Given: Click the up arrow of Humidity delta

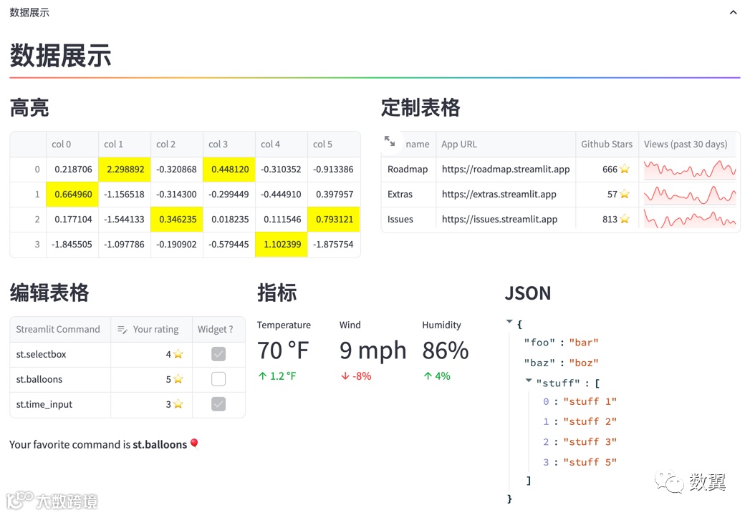Looking at the screenshot, I should click(x=428, y=376).
